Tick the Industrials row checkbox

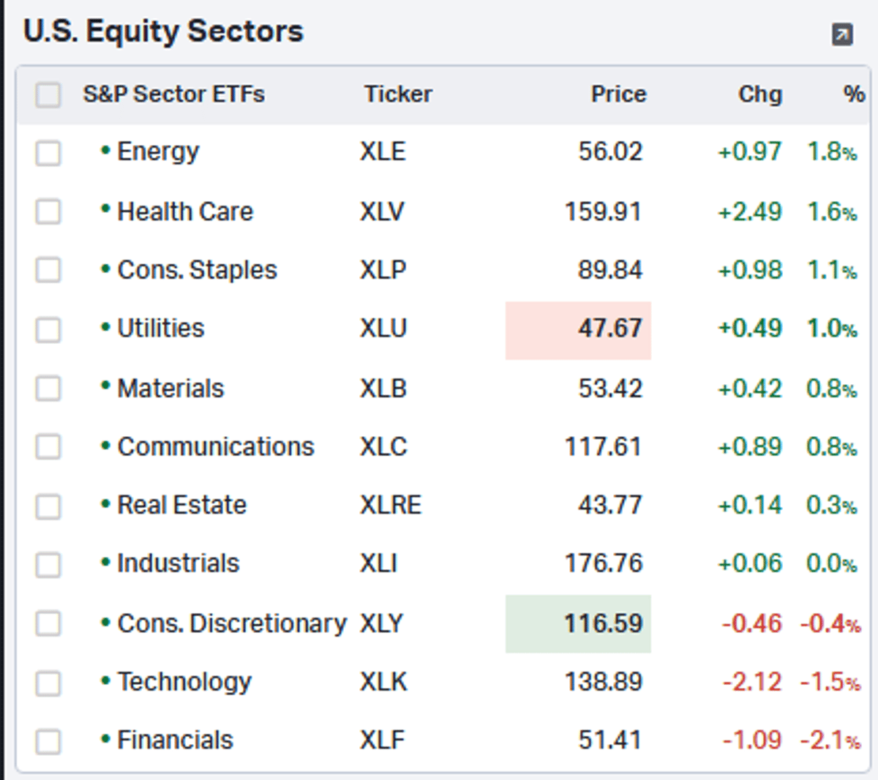(48, 565)
